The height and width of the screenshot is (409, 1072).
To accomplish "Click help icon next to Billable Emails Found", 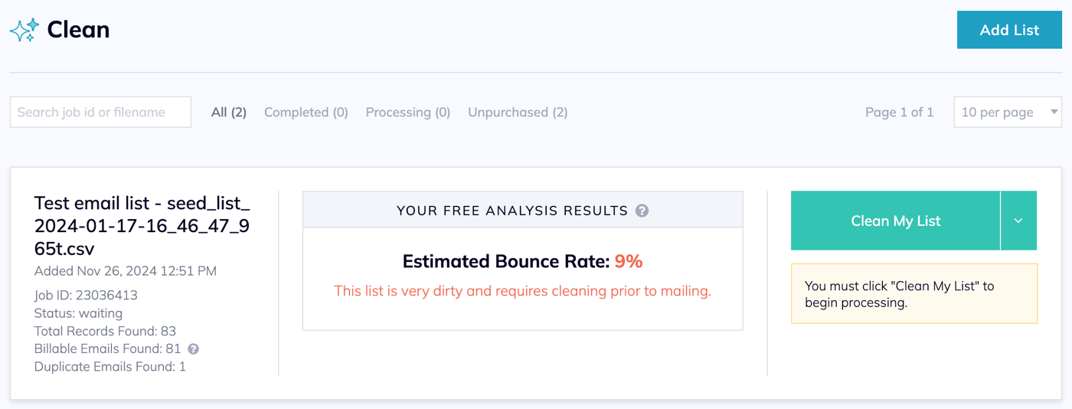I will pyautogui.click(x=194, y=349).
